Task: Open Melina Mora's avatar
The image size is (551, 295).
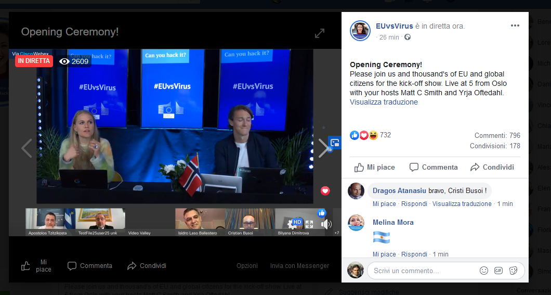Action: [356, 223]
